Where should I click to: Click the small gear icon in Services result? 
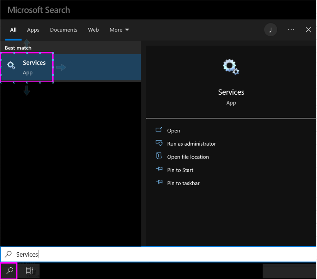click(x=11, y=65)
